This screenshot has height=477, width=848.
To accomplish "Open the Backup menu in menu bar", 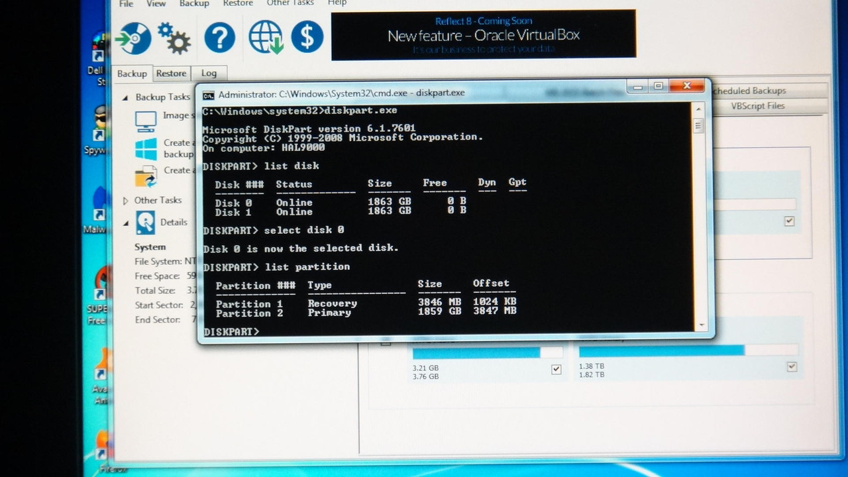I will (194, 3).
